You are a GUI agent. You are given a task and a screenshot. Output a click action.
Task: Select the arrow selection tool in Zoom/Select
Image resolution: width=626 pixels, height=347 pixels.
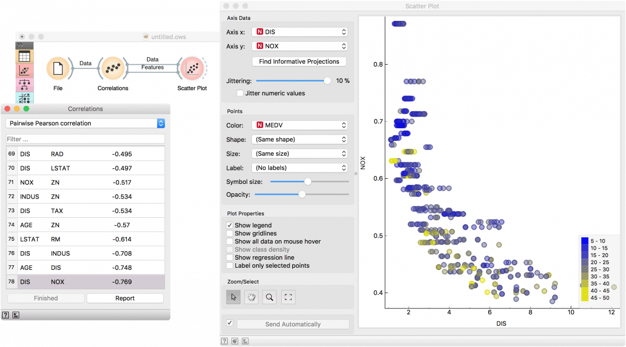pos(233,297)
